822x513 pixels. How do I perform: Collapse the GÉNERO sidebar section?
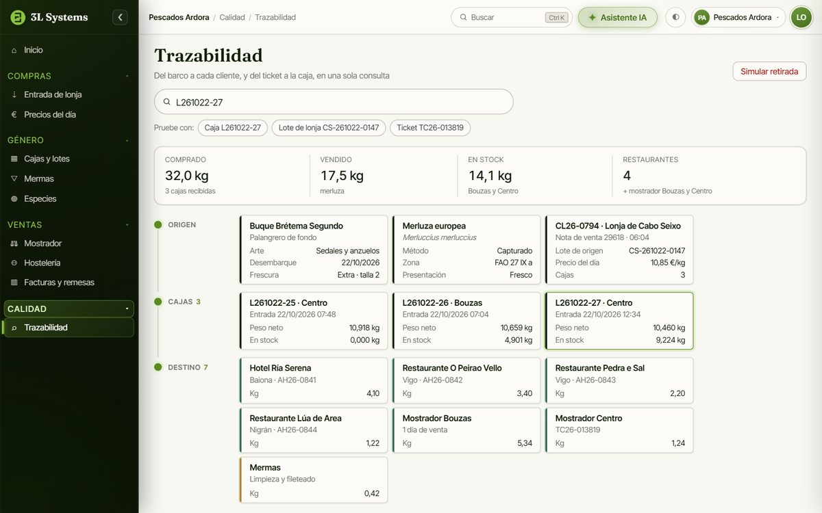pyautogui.click(x=127, y=140)
